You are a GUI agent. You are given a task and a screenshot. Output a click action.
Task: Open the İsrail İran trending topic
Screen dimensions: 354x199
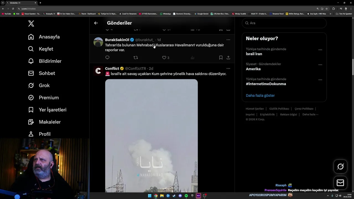(254, 54)
